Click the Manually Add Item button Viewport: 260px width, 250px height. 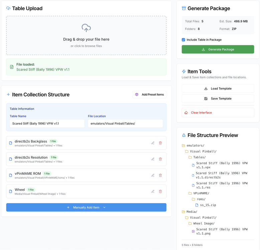pos(86,207)
